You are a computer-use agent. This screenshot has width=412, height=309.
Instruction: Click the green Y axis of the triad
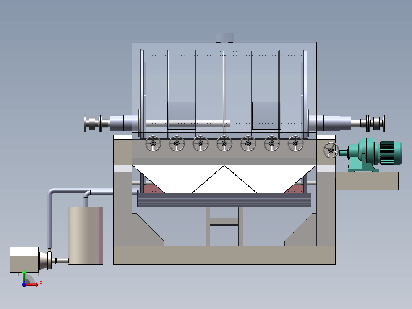pos(24,276)
